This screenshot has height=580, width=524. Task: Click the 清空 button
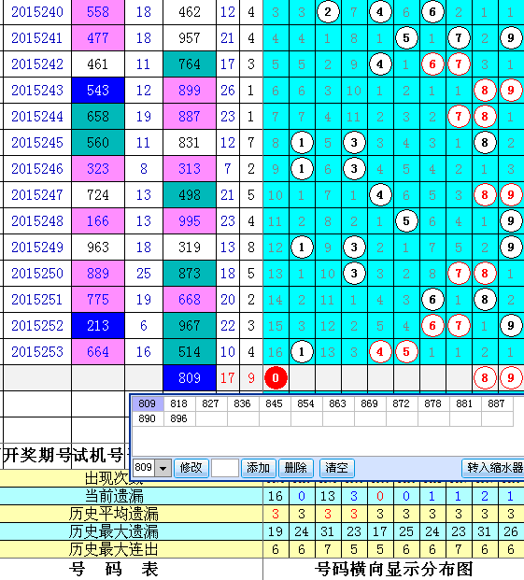pos(336,468)
